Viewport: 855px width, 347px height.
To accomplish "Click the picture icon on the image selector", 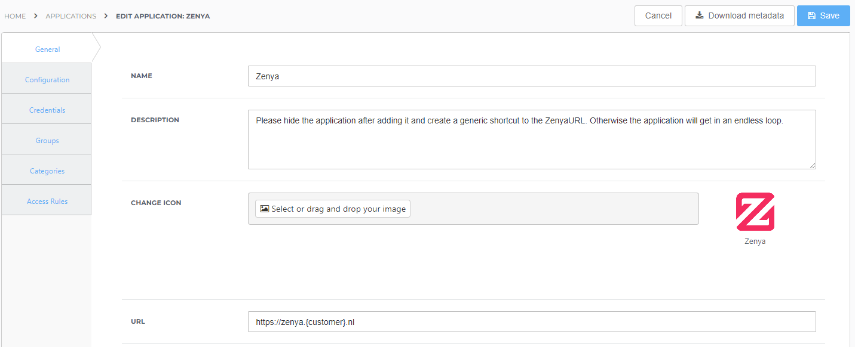I will pyautogui.click(x=265, y=209).
